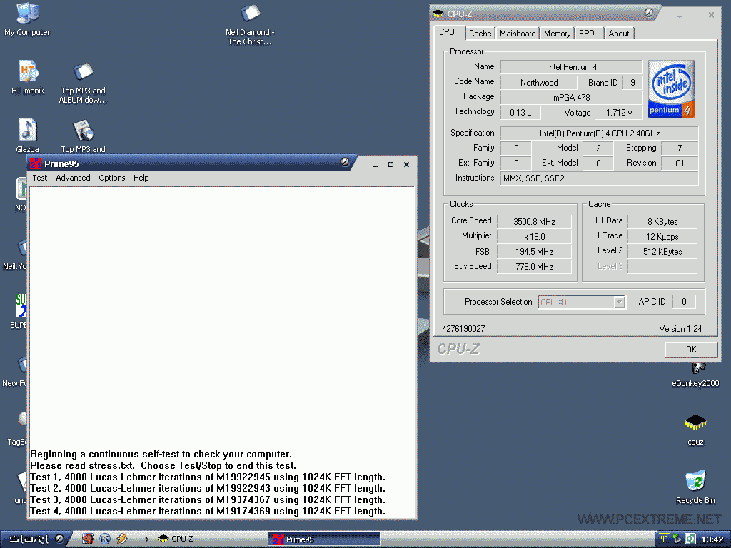This screenshot has height=548, width=731.
Task: Click the Core Speed value field
Action: 534,222
